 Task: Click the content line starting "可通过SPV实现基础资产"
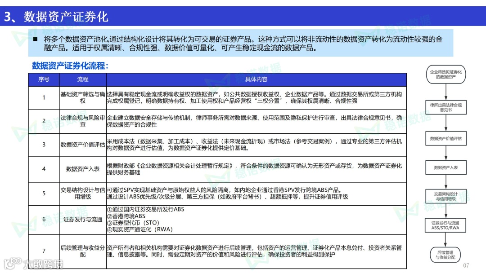click(x=225, y=190)
